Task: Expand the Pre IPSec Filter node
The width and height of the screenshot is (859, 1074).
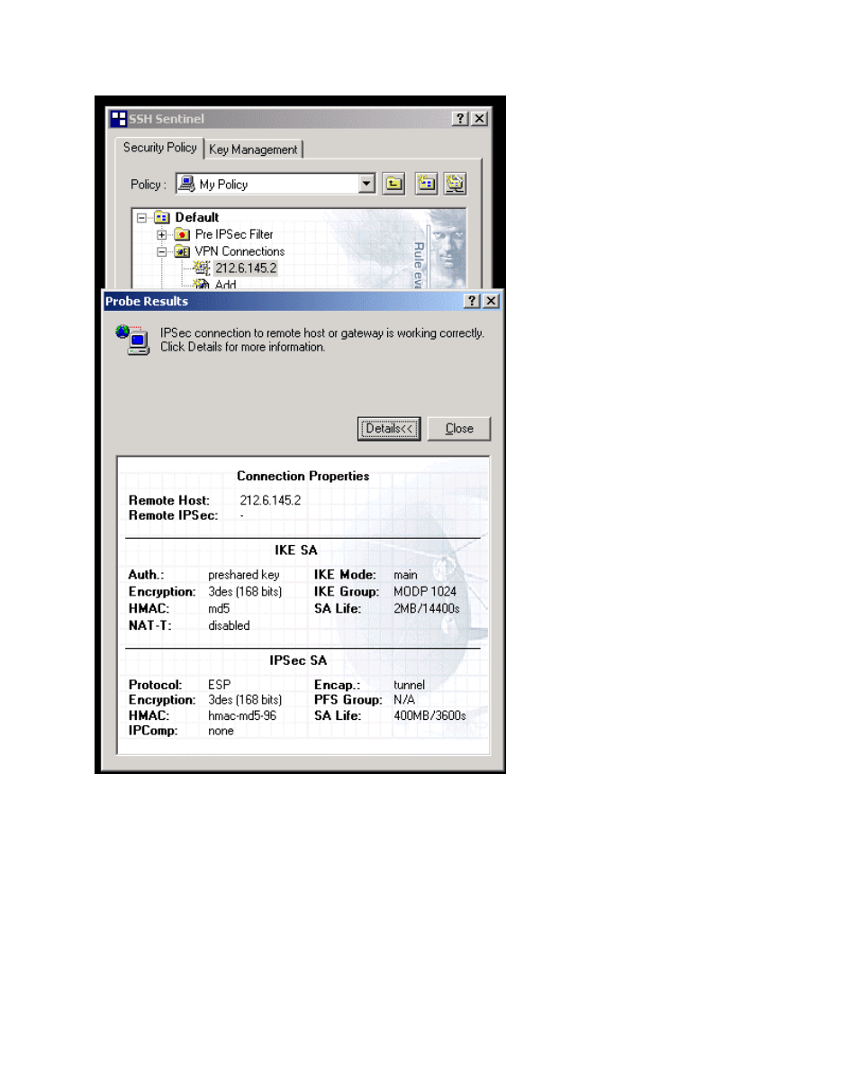Action: 161,235
